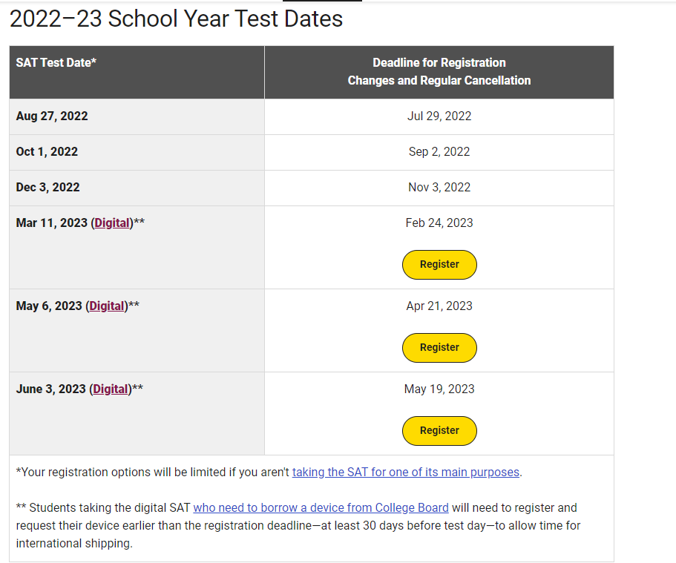The width and height of the screenshot is (676, 563).
Task: Click the Deadline for Registration column header
Action: click(439, 71)
